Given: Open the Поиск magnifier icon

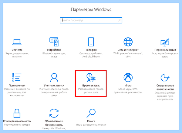Looking at the screenshot, I should [x=91, y=113].
